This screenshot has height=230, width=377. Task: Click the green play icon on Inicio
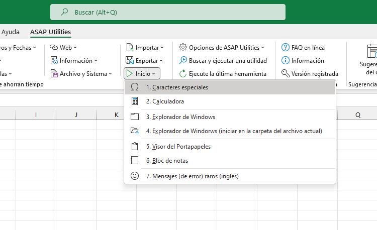(130, 73)
